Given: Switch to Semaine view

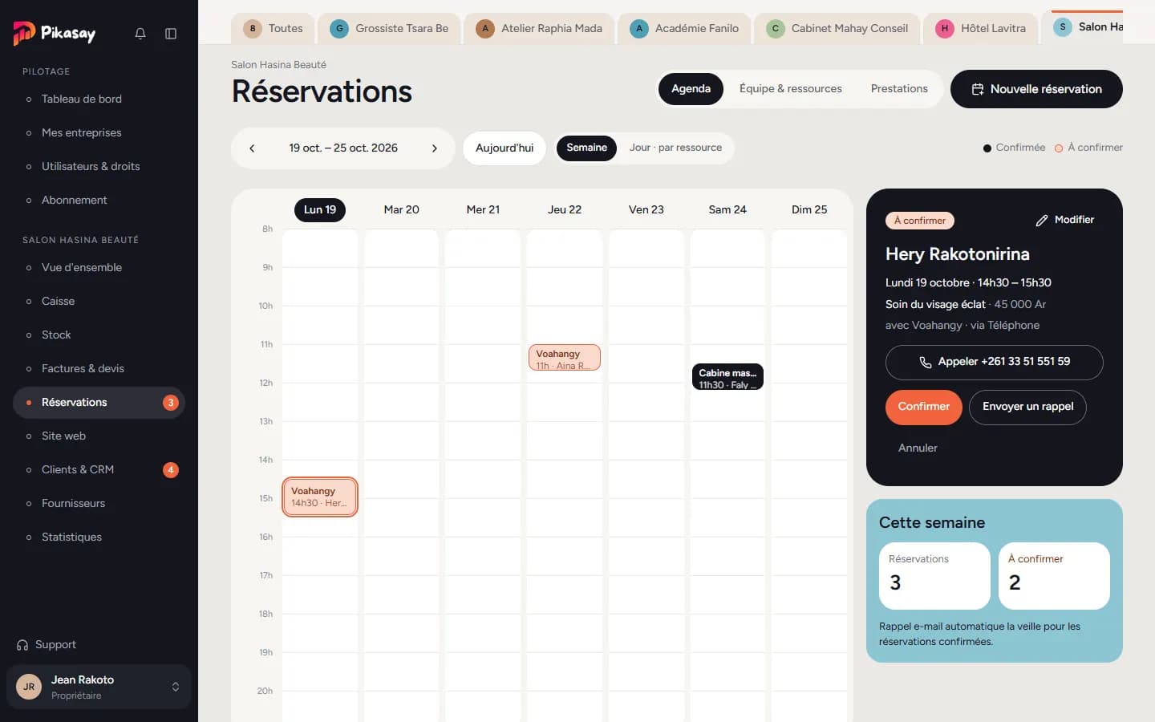Looking at the screenshot, I should (x=586, y=148).
